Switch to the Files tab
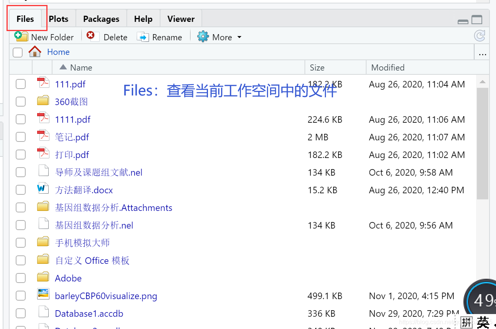The image size is (496, 329). (25, 19)
